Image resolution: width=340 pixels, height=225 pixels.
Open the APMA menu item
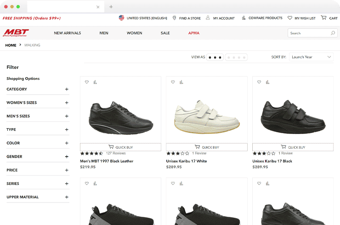click(x=193, y=33)
